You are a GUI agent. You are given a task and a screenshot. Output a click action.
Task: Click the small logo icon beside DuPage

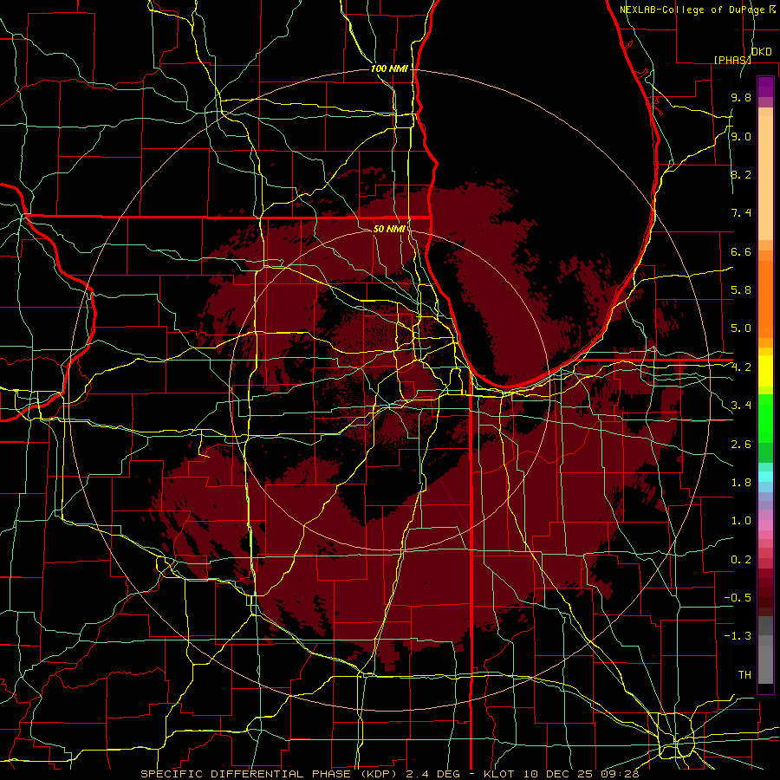[x=772, y=10]
